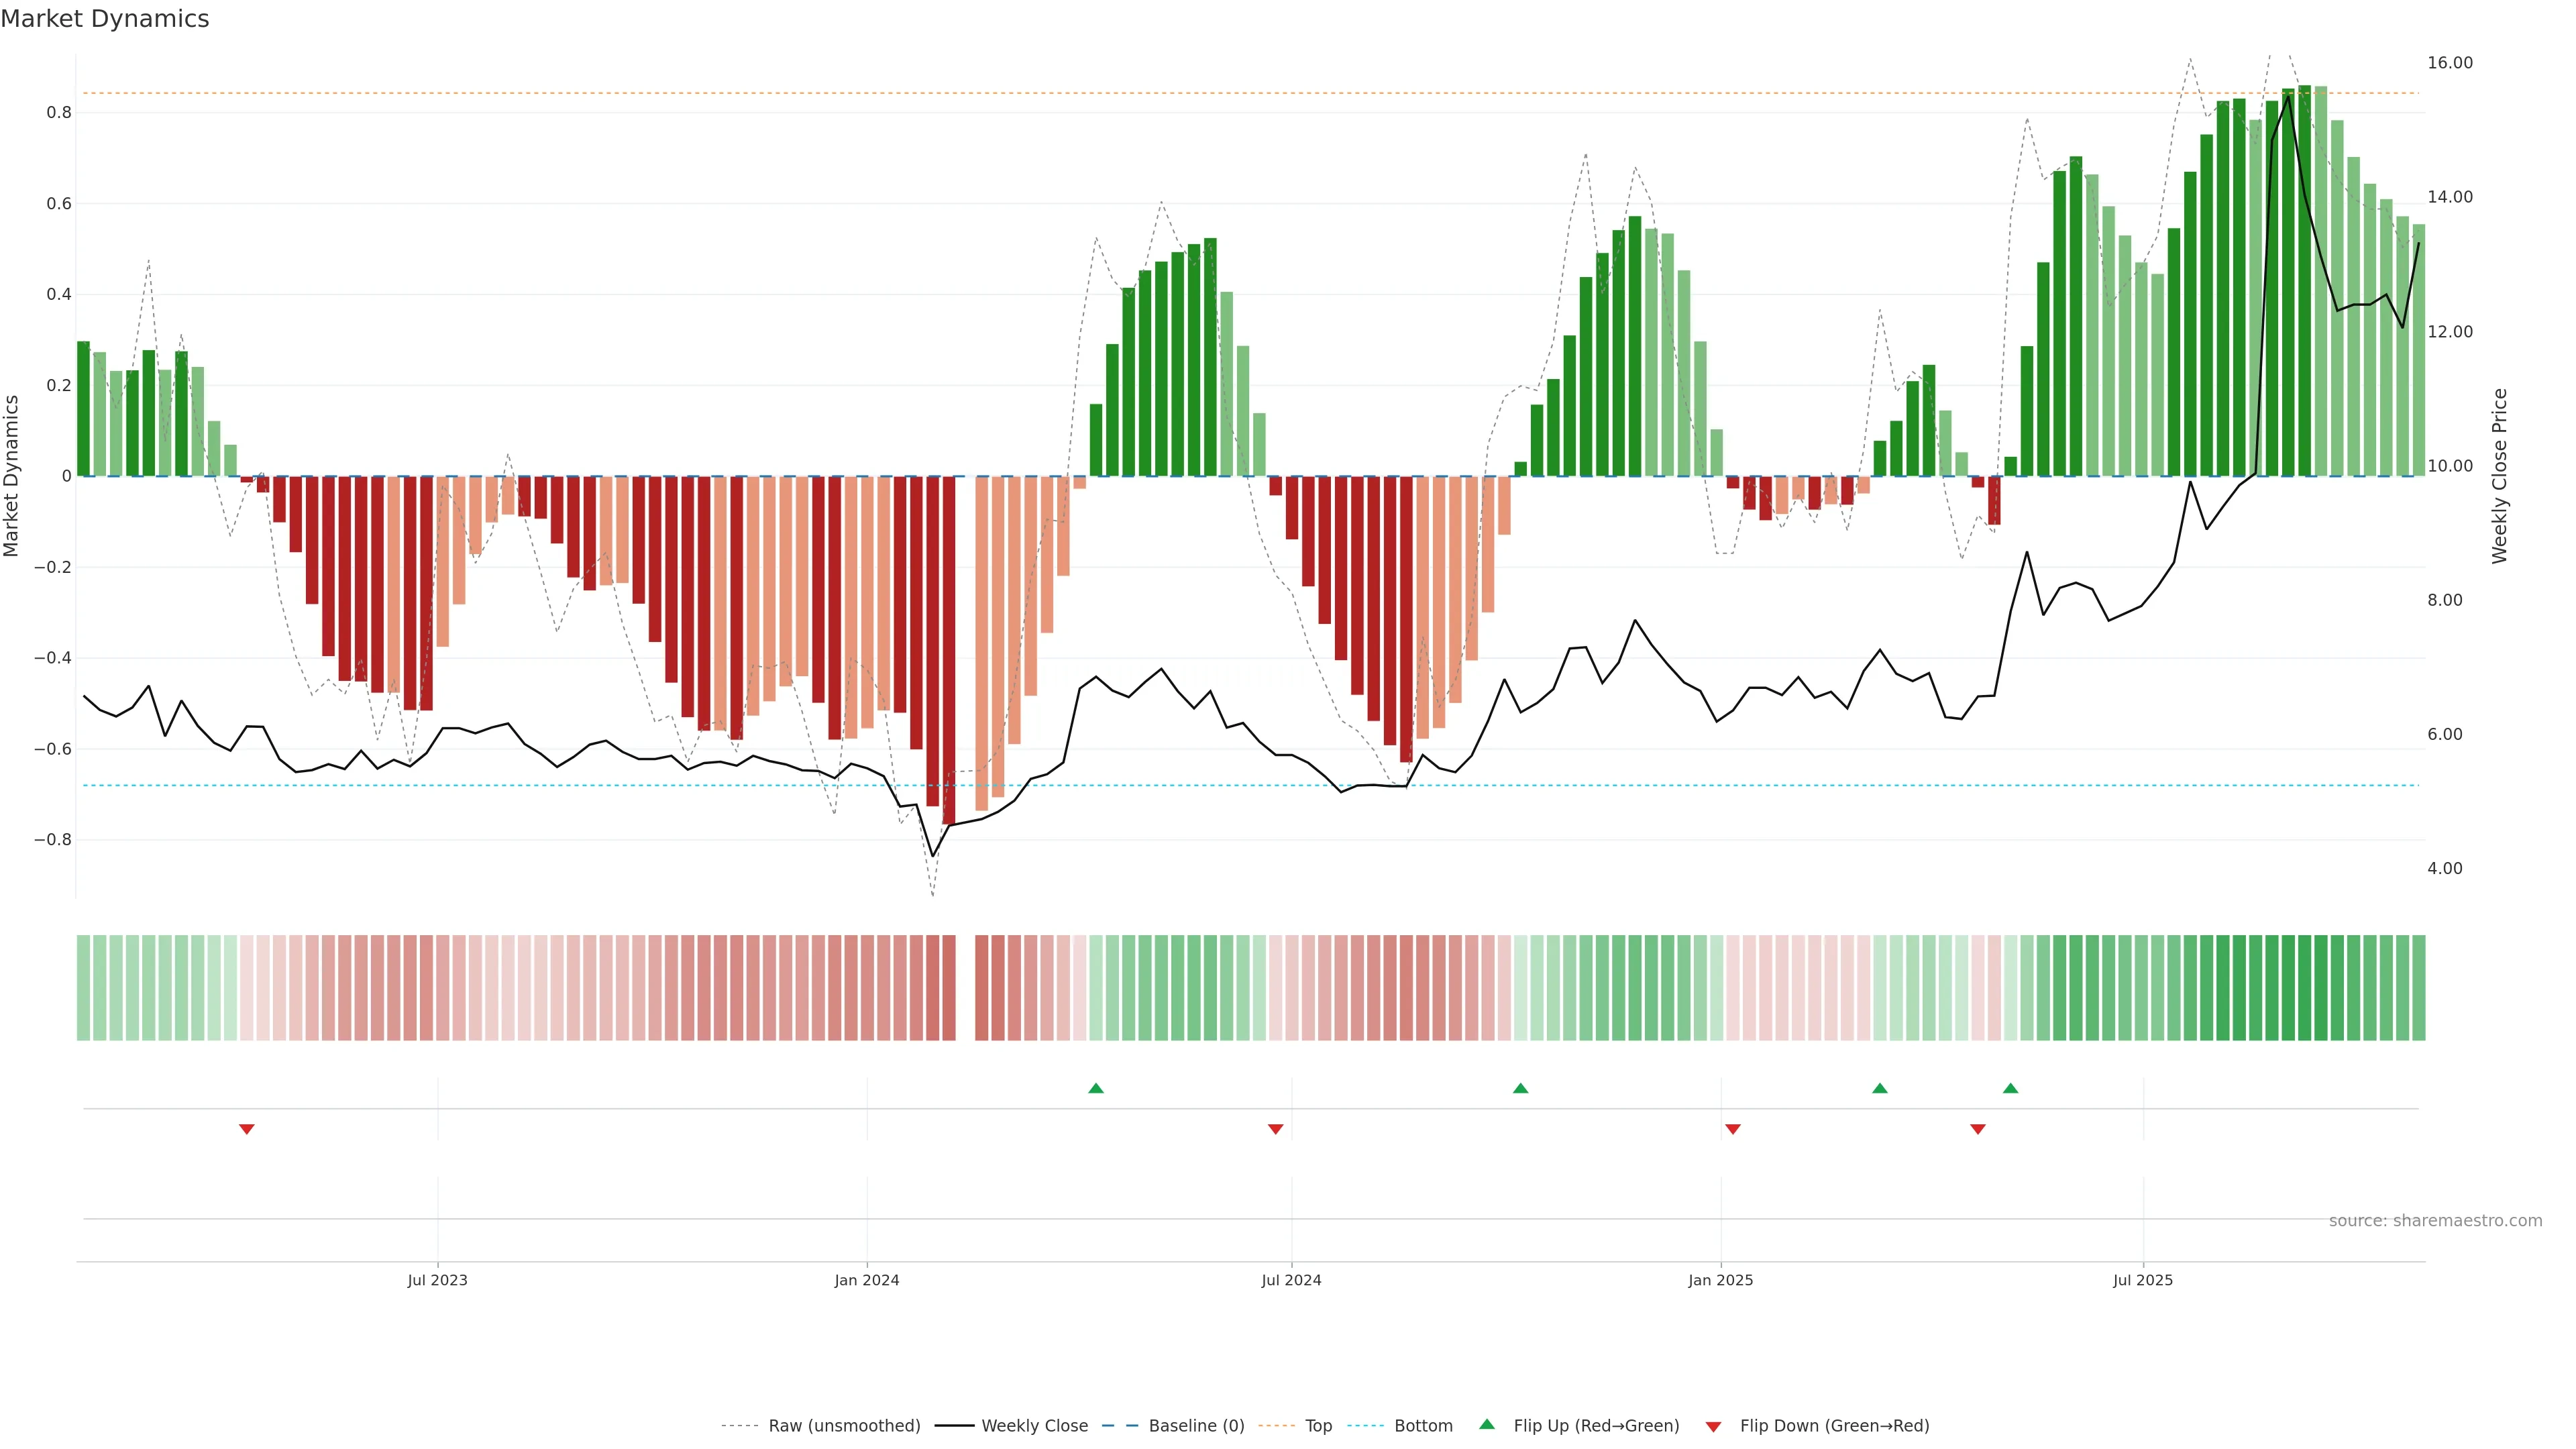Click the first green Flip Up triangle marker
Image resolution: width=2576 pixels, height=1449 pixels.
pyautogui.click(x=1096, y=1088)
